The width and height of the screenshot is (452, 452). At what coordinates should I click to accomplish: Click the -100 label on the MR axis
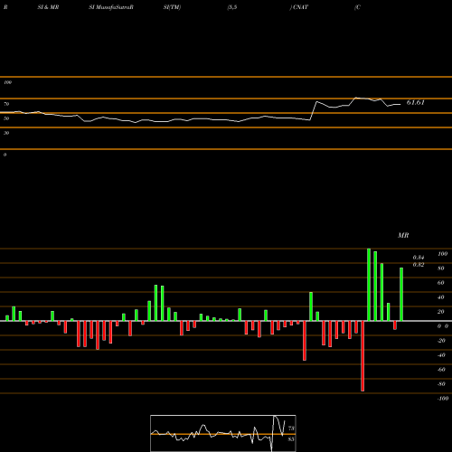point(443,399)
